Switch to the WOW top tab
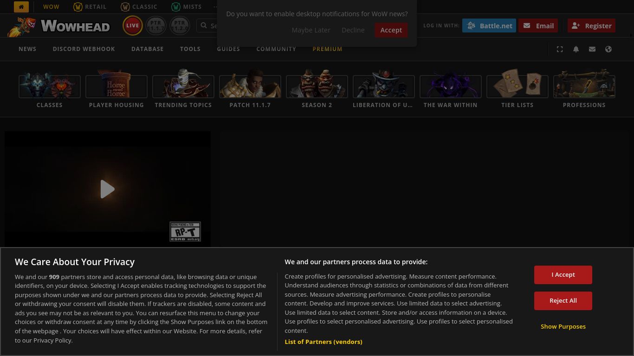Viewport: 634px width, 356px height. pyautogui.click(x=51, y=7)
